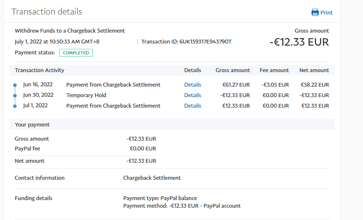363x220 pixels.
Task: Click the Gross amount column header
Action: [232, 70]
